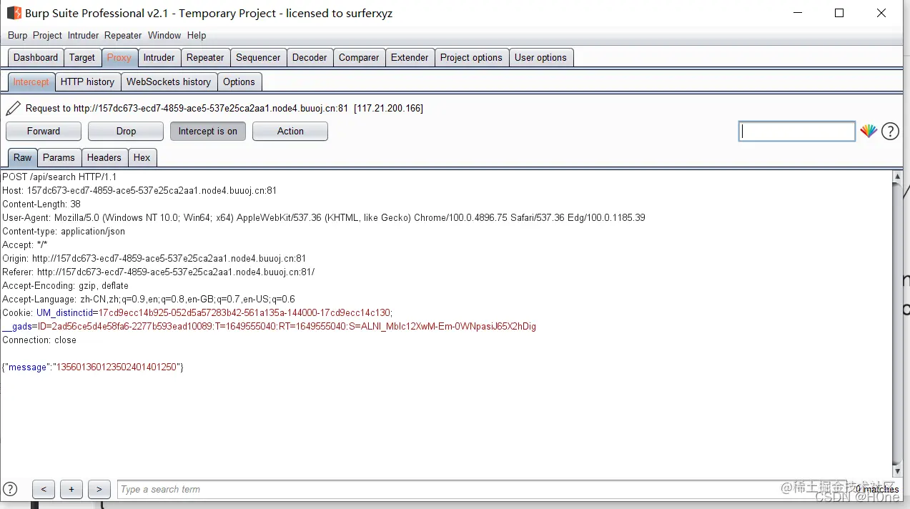Toggle the Intercept is on button
This screenshot has height=509, width=910.
click(x=208, y=131)
